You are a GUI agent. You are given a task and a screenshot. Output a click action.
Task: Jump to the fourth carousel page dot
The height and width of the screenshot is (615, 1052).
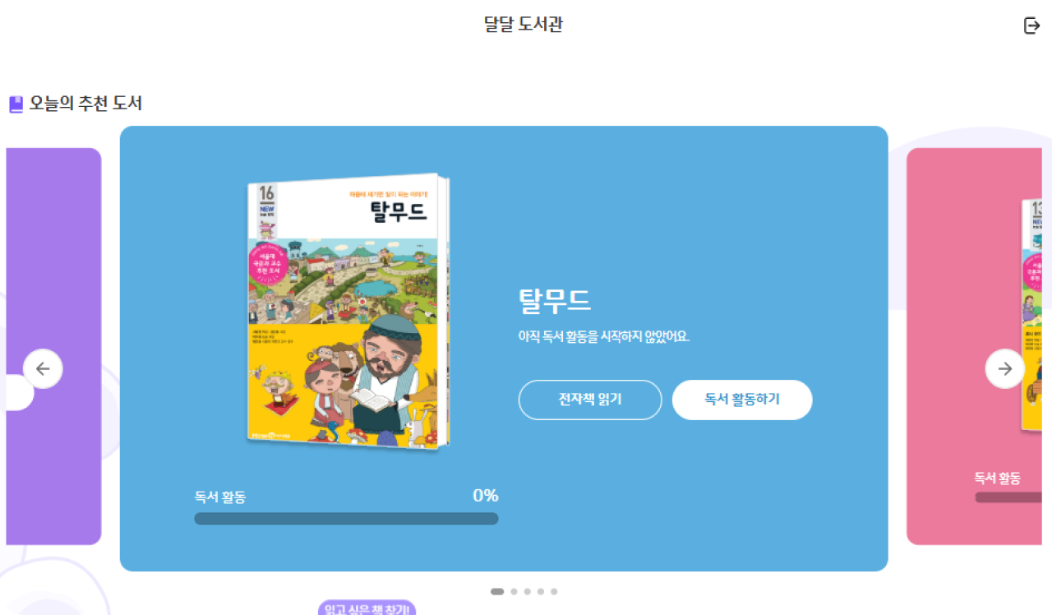541,591
